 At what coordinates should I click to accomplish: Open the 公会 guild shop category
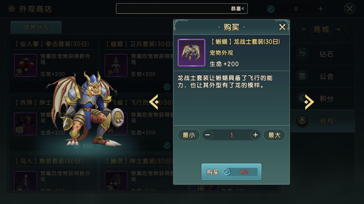(322, 76)
